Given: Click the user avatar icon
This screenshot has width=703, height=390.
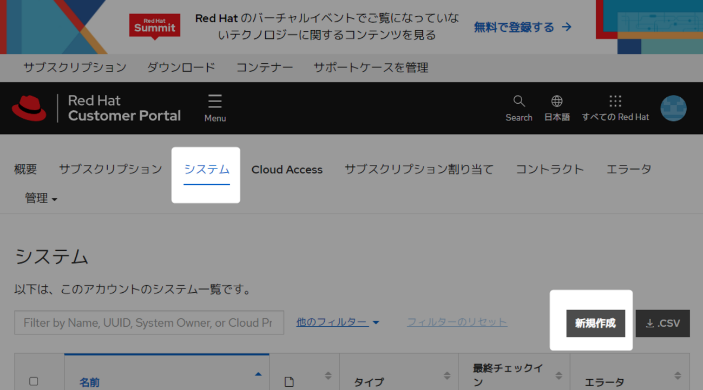Looking at the screenshot, I should [x=673, y=108].
